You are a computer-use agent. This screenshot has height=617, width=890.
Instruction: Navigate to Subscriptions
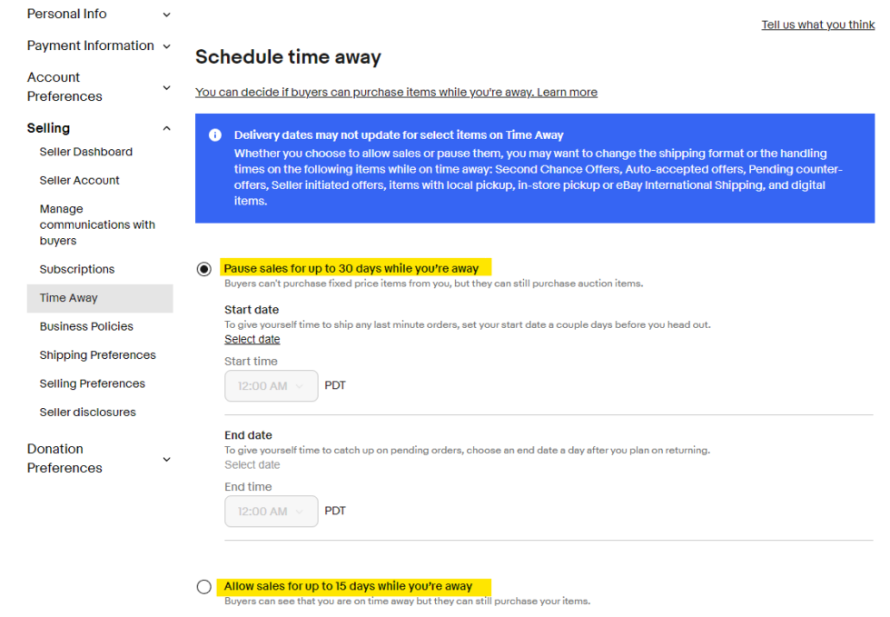tap(77, 269)
